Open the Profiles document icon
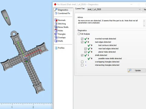146x109 pixels. (x=56, y=48)
